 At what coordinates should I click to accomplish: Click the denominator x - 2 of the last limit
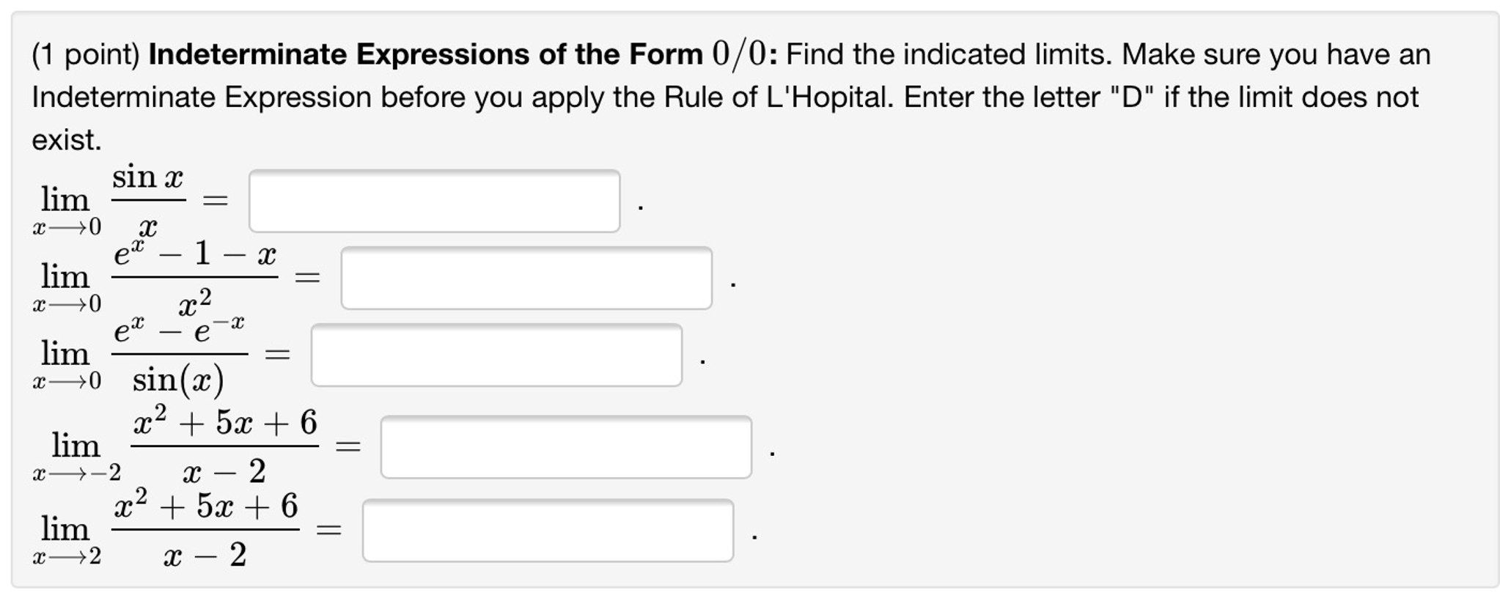(207, 557)
